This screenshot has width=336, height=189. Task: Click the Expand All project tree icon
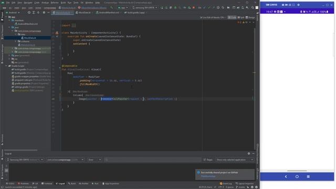coord(34,13)
